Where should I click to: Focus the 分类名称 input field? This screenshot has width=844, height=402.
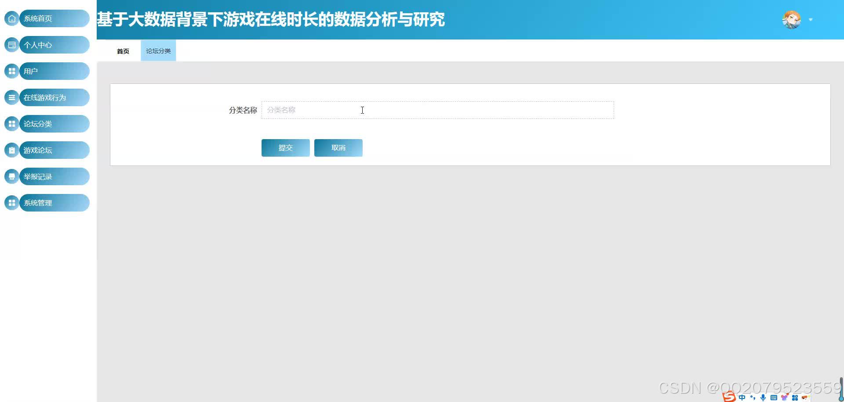pyautogui.click(x=438, y=110)
